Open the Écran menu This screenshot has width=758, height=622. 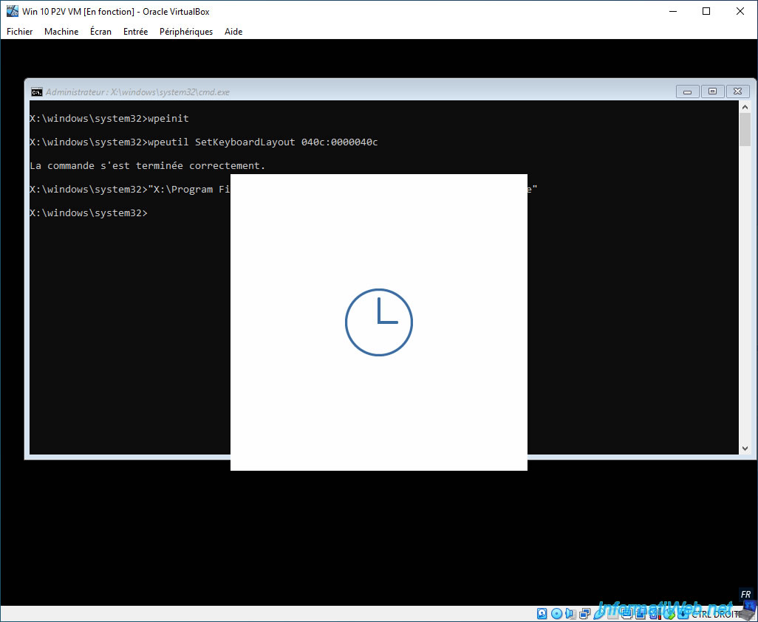(x=100, y=32)
